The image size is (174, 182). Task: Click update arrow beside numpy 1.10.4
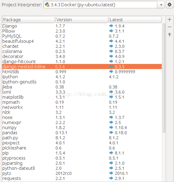pos(111,127)
